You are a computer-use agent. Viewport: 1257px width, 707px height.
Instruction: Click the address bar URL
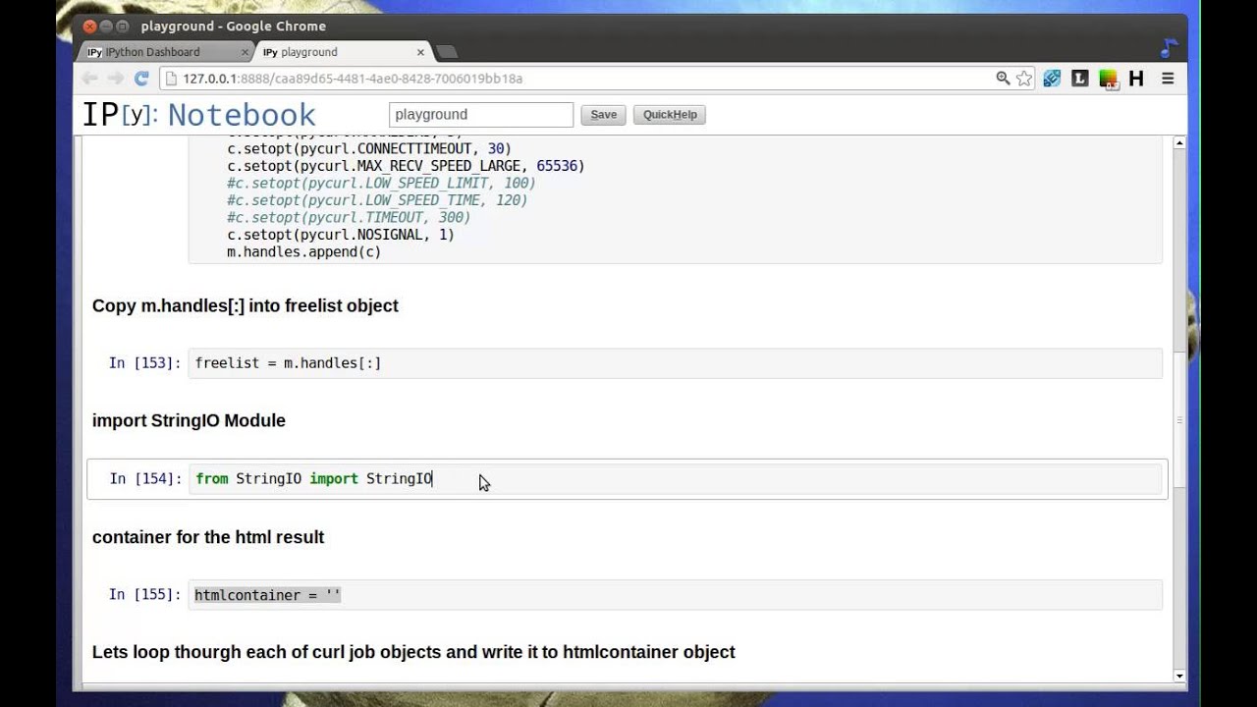coord(353,79)
